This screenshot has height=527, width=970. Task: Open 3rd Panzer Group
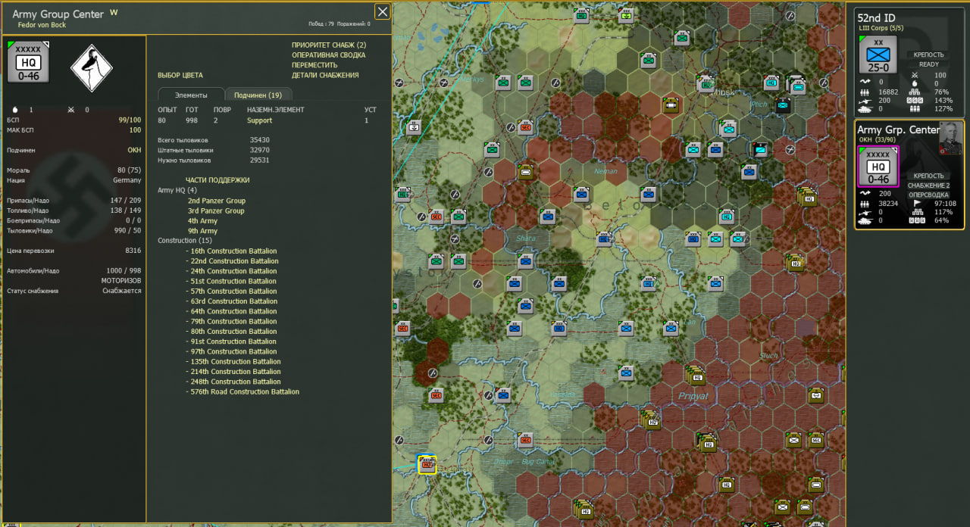pyautogui.click(x=216, y=210)
